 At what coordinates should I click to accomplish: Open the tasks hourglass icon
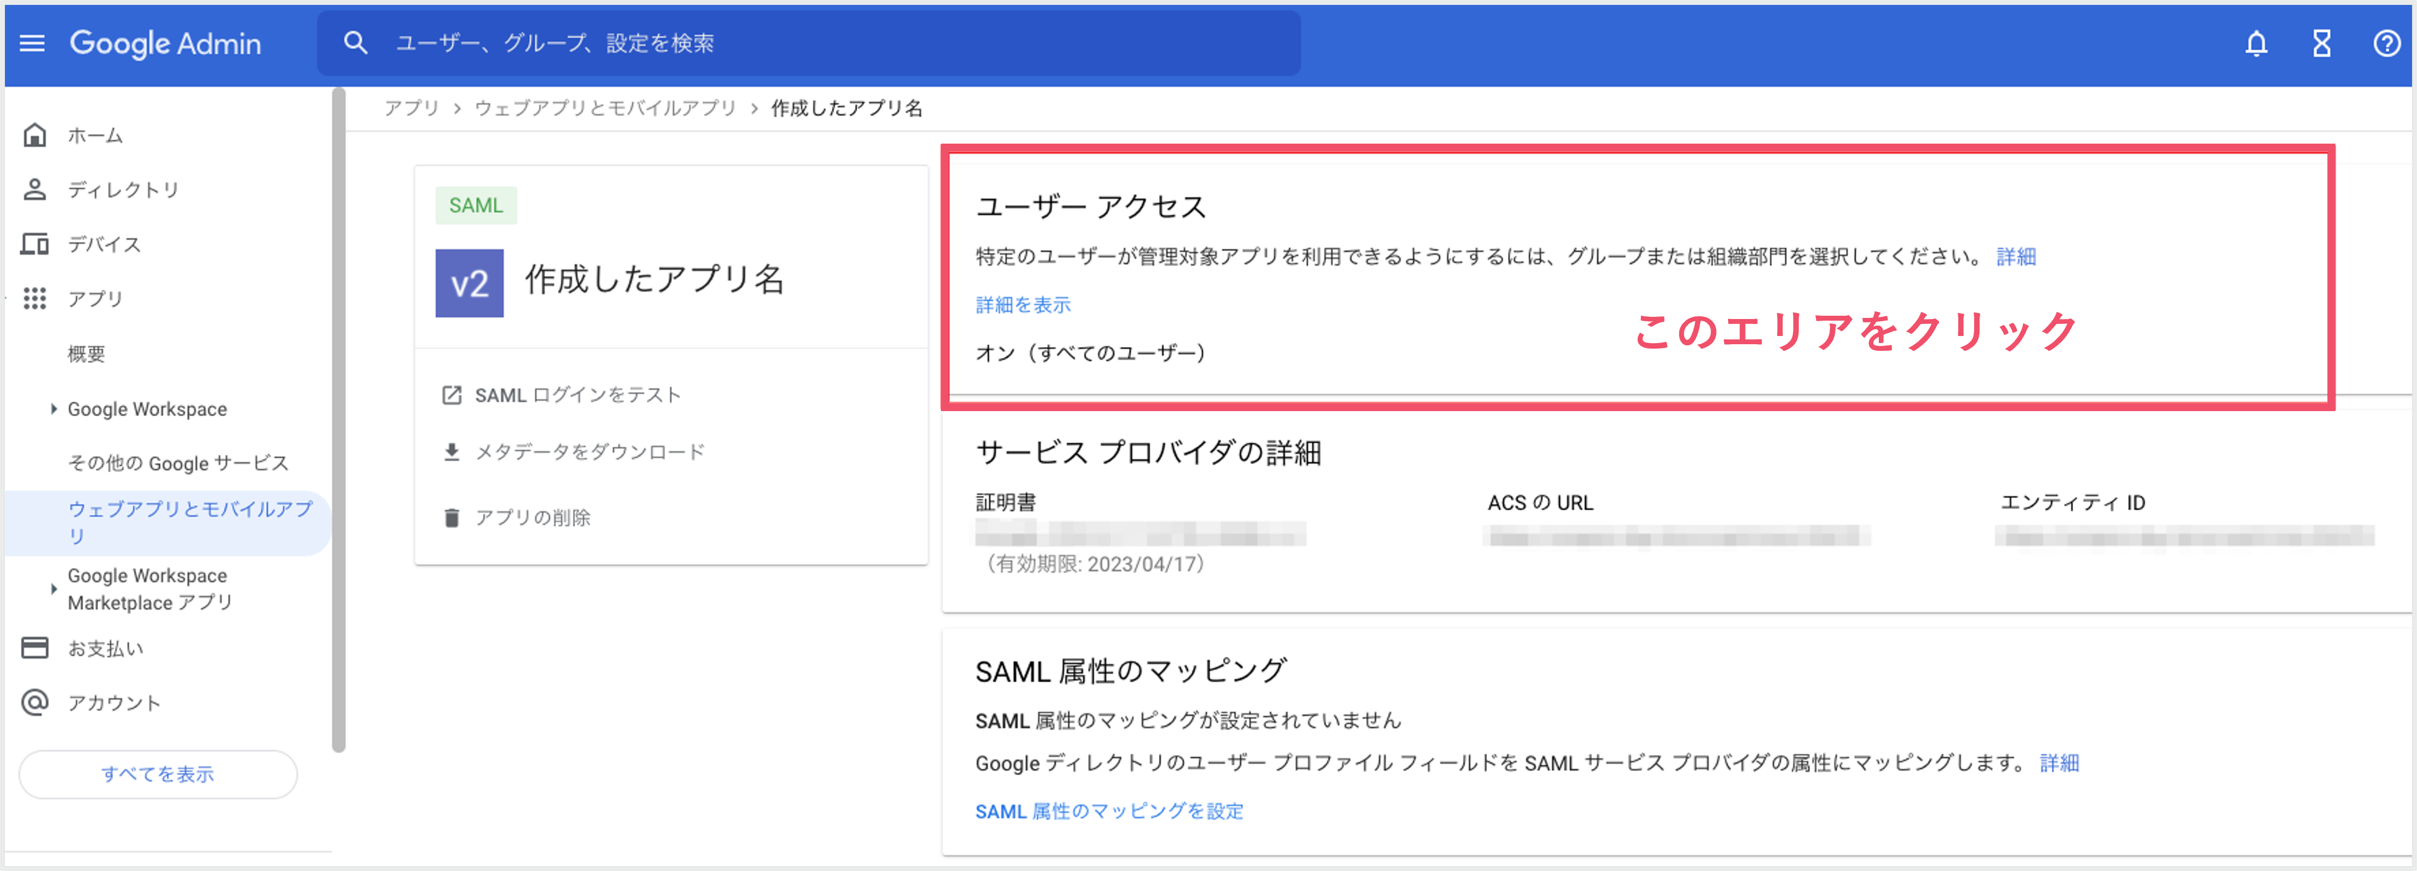pyautogui.click(x=2321, y=43)
